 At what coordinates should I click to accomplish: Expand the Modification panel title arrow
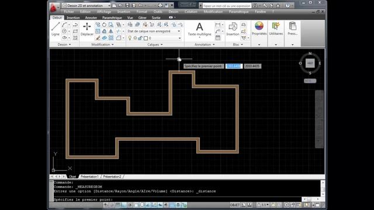tap(113, 44)
